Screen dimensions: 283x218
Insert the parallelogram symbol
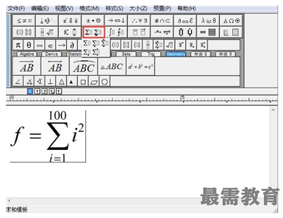94,82
